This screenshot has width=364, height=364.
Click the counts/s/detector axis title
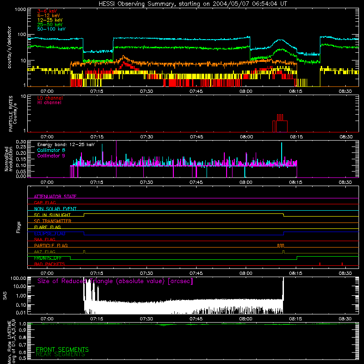(10, 47)
